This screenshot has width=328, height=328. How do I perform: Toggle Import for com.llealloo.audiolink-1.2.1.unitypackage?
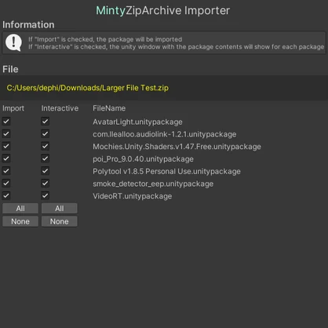6,134
